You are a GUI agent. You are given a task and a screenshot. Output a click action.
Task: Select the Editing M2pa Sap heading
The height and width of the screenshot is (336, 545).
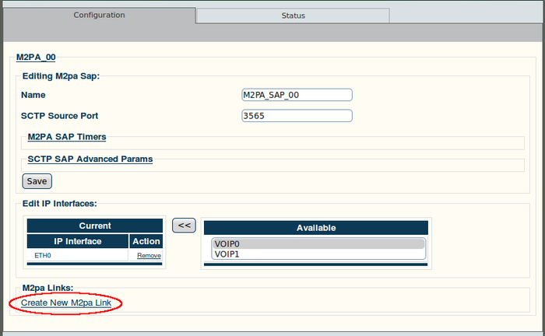61,76
